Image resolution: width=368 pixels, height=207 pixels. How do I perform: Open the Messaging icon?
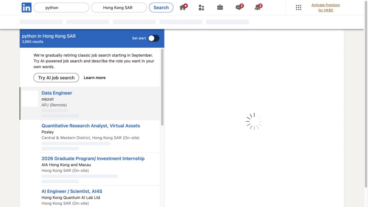click(239, 7)
